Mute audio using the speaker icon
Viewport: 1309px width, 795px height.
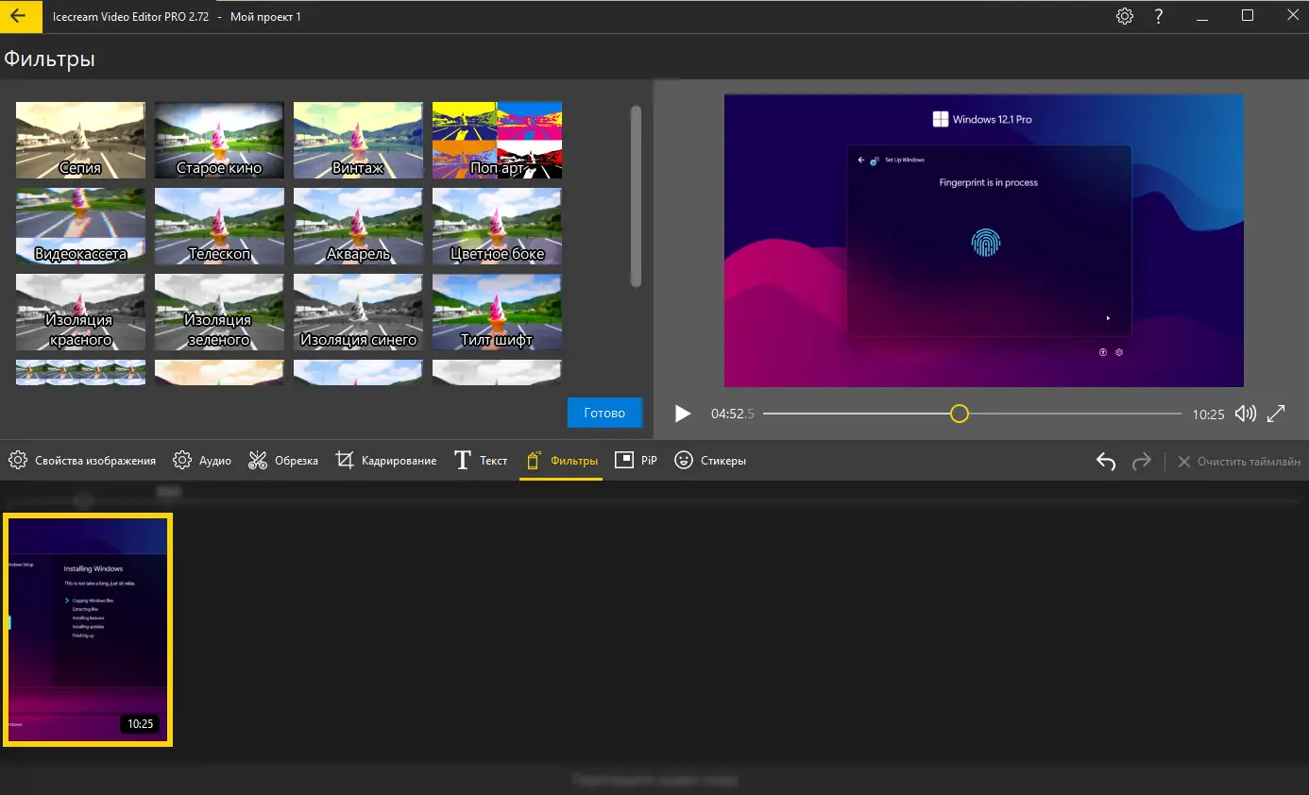coord(1245,414)
